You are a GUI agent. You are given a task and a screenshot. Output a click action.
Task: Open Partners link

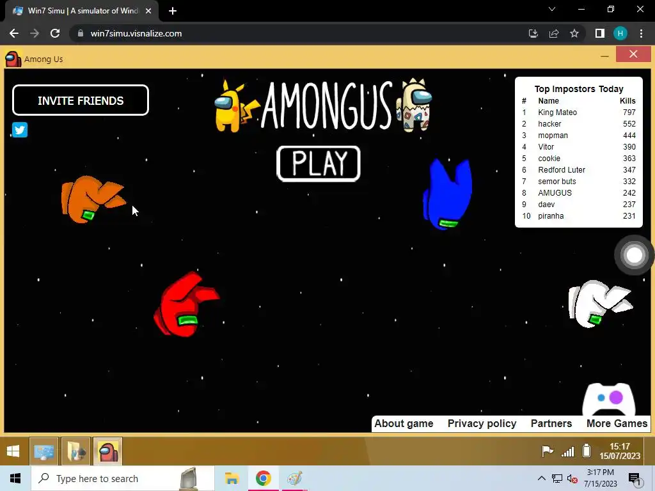551,423
